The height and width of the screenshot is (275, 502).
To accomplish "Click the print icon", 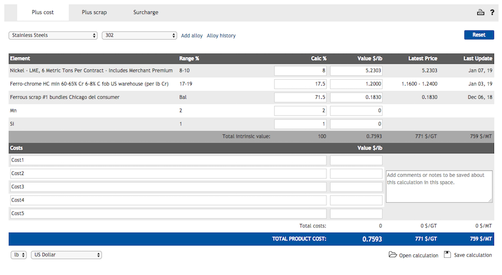I will click(481, 13).
